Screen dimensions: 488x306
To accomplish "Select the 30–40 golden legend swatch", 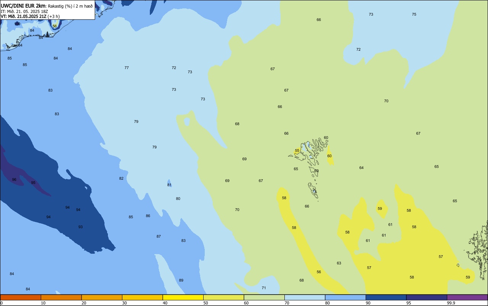I will (x=142, y=297).
